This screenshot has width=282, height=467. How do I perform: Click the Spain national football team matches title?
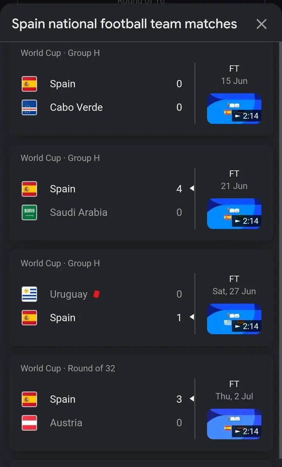[x=124, y=24]
